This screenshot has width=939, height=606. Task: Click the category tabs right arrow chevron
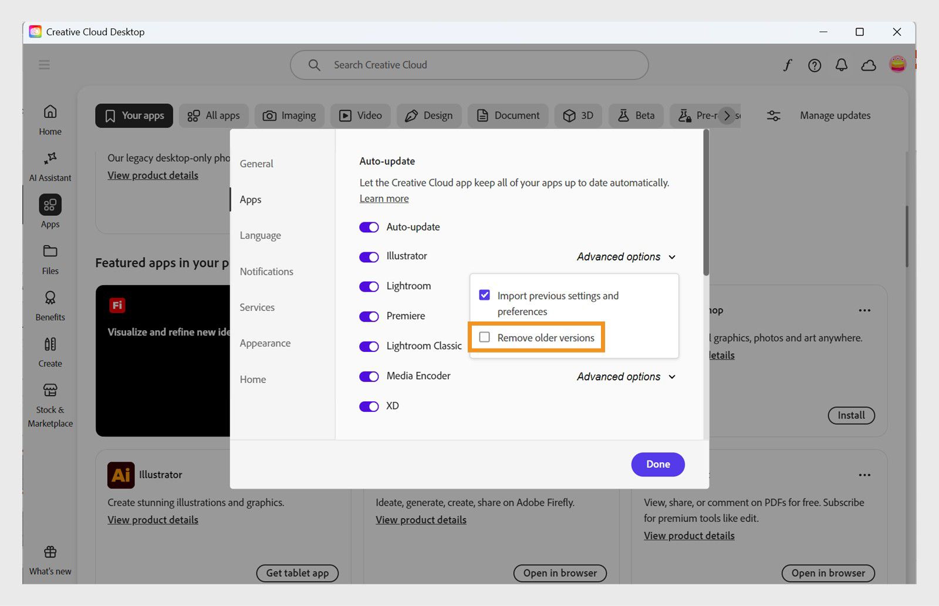pos(727,116)
